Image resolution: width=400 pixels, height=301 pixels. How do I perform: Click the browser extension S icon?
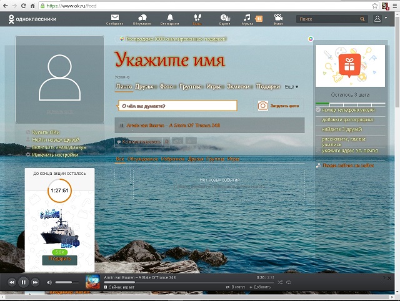click(x=385, y=6)
